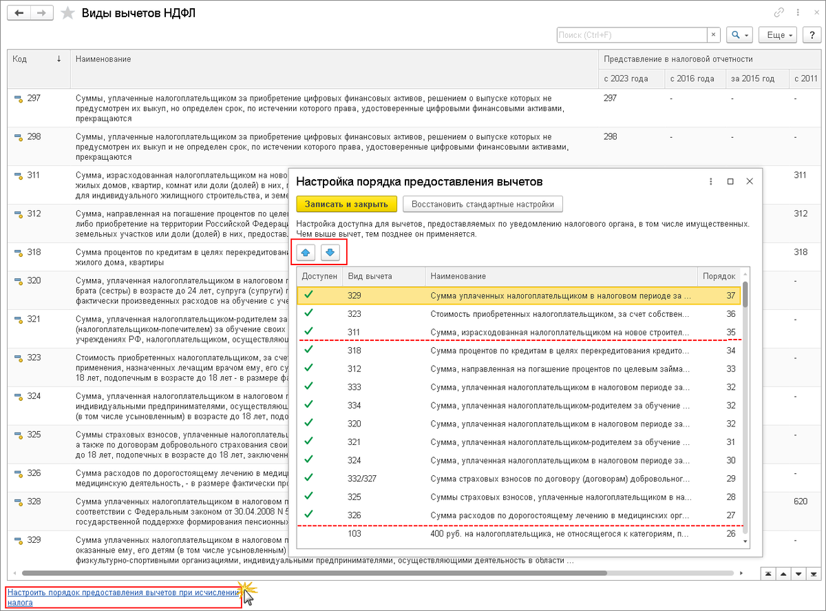Click the 'с 2023 года' column header
Screen dimensions: 826x611
[x=631, y=79]
